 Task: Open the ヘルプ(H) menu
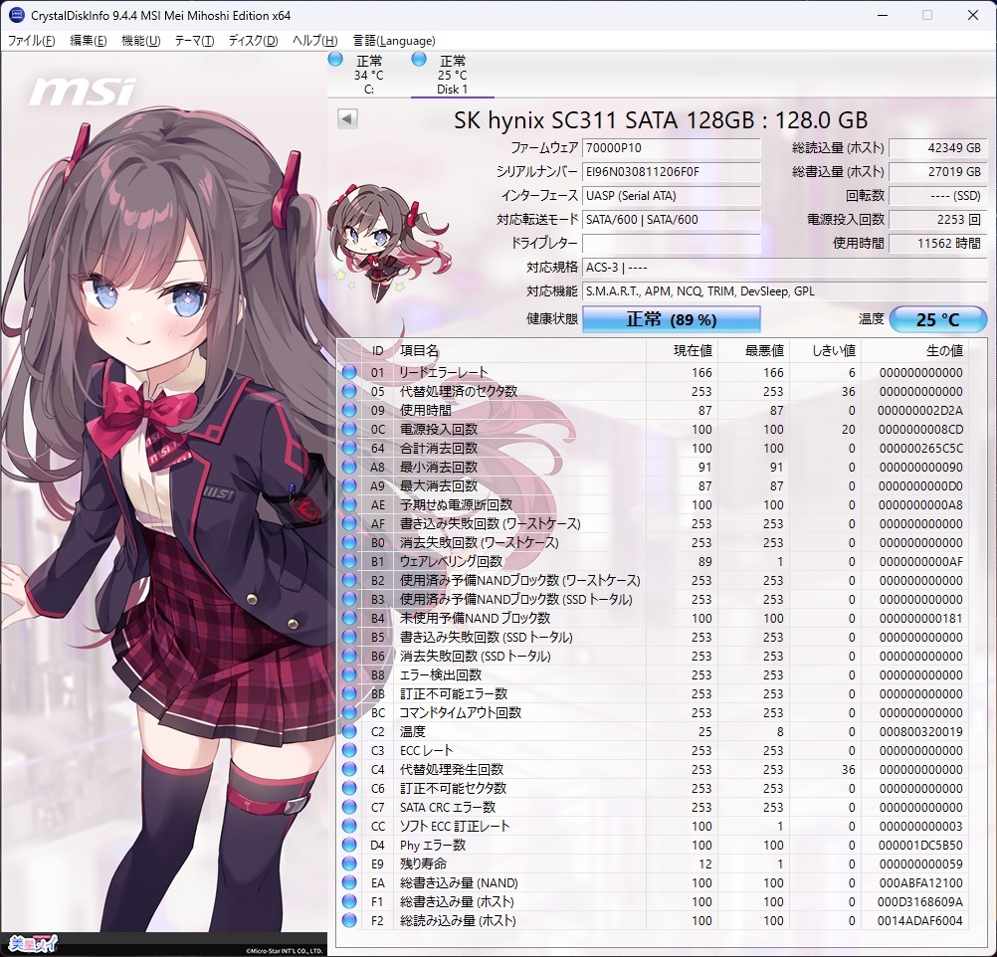pos(314,41)
